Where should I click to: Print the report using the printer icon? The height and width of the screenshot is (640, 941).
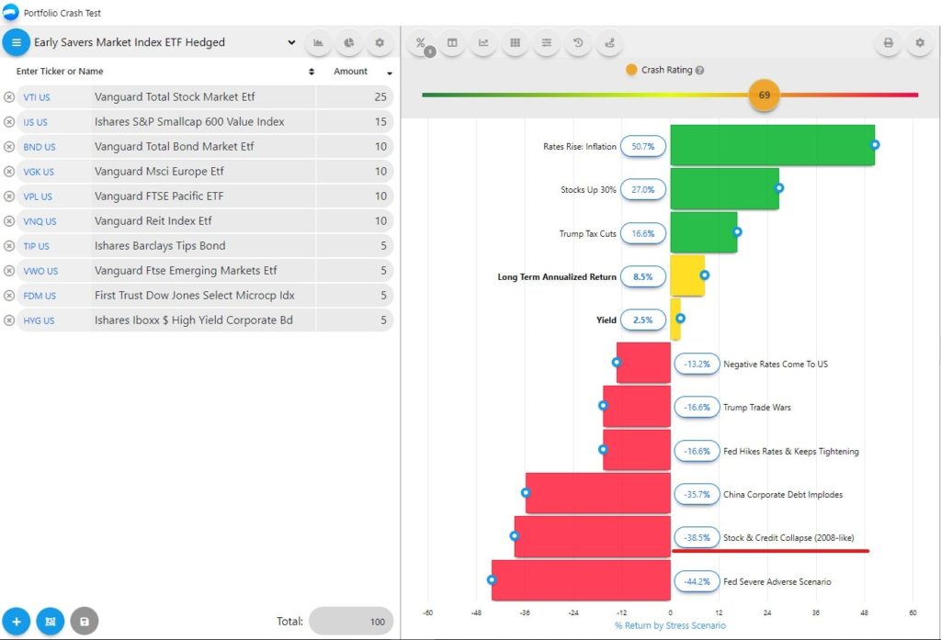coord(888,42)
